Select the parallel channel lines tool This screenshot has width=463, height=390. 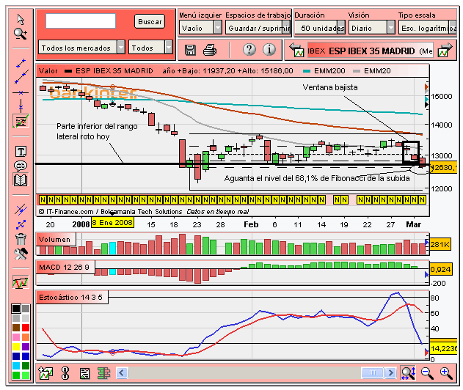pos(21,210)
